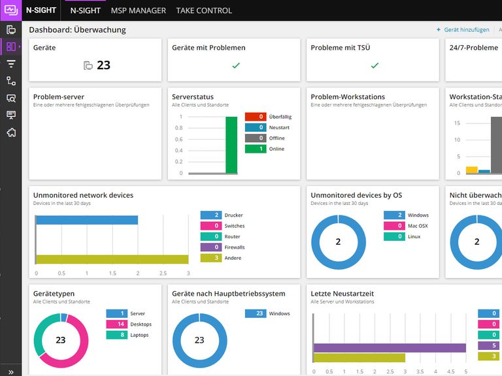Click the Geräte nach Hauptbetriebssystem donut chart

[x=199, y=341]
